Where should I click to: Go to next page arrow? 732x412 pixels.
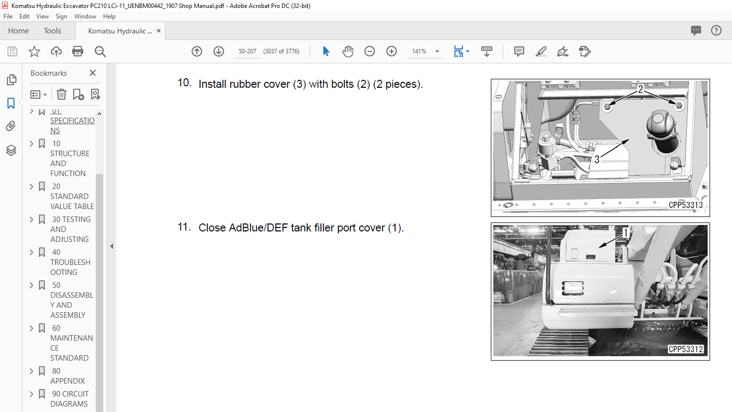(x=219, y=51)
